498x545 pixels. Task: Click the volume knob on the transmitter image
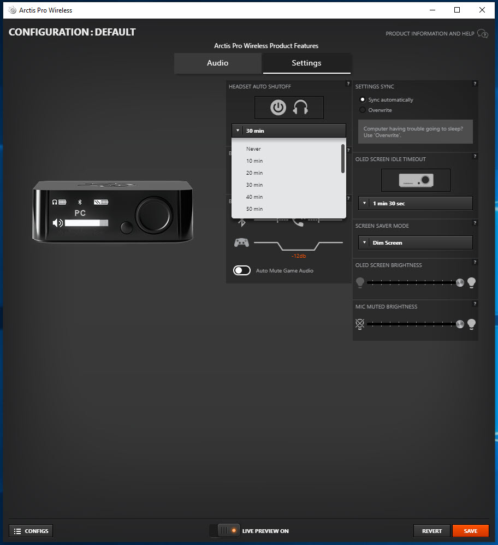(154, 215)
